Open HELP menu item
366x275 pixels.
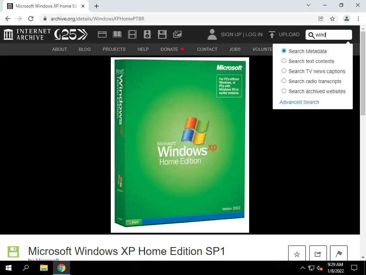click(143, 49)
